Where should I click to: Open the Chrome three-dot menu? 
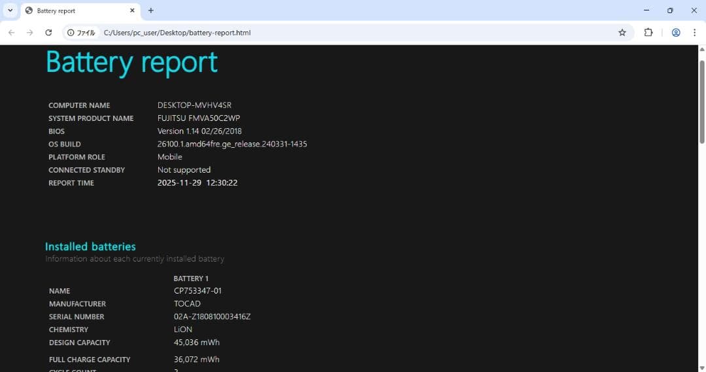tap(694, 33)
